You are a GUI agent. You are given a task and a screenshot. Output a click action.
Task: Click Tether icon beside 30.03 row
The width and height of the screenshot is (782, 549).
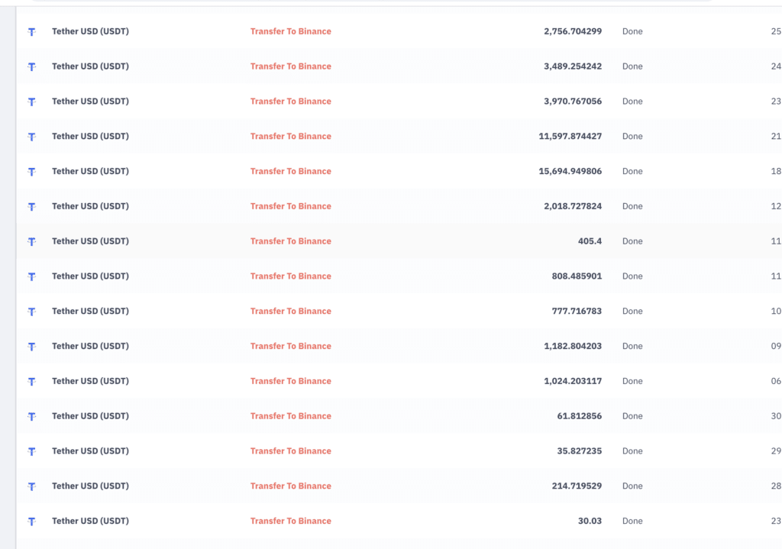tap(31, 522)
